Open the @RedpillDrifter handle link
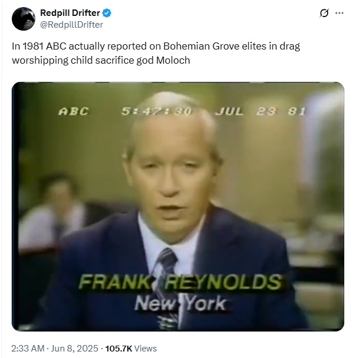 (71, 25)
